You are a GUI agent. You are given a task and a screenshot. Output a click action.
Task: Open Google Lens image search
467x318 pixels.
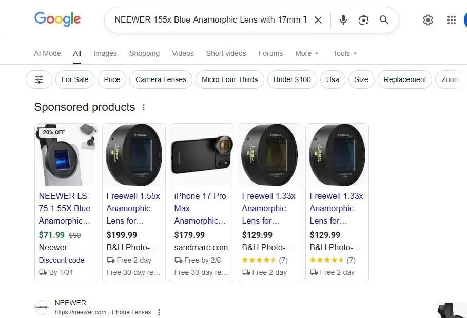pyautogui.click(x=364, y=20)
